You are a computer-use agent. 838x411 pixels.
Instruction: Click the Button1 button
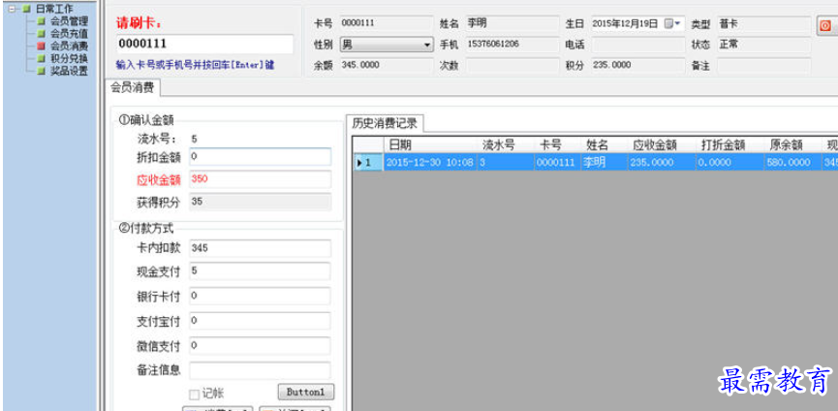(x=306, y=392)
